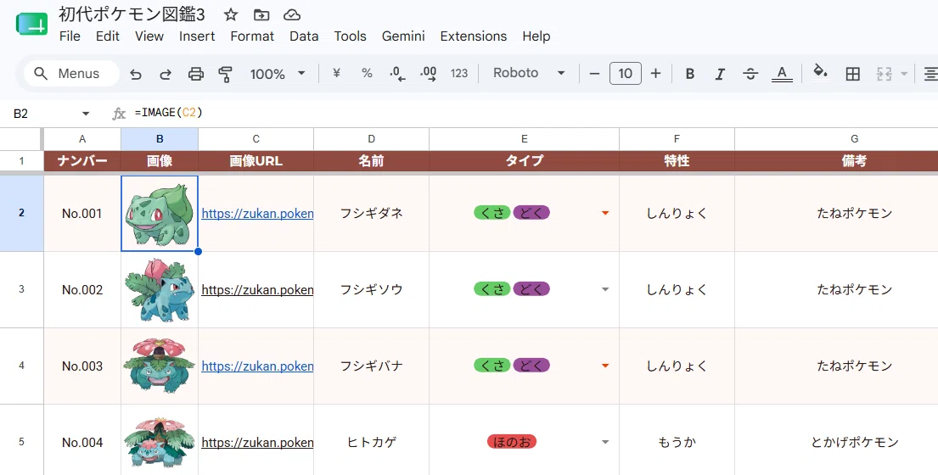Select the ヒトカゲ name cell

[372, 442]
